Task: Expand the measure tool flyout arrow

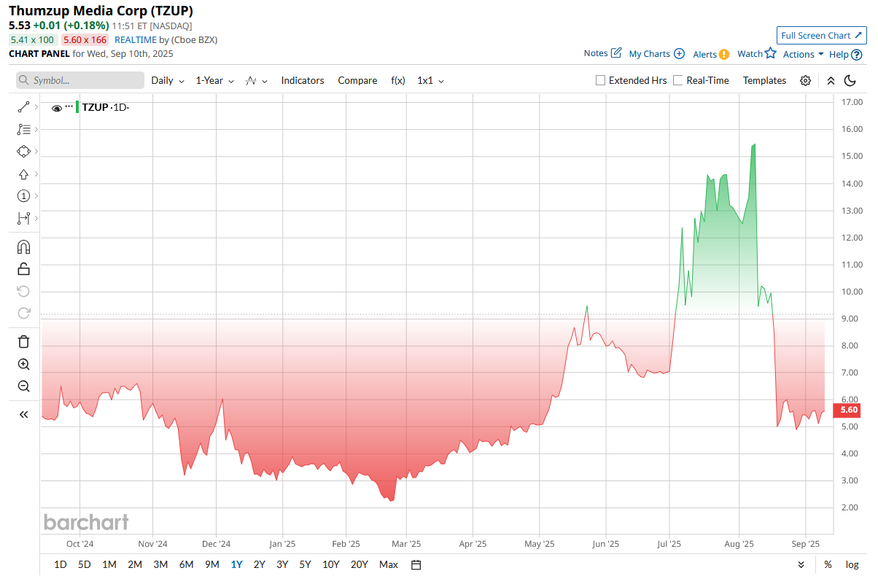Action: point(36,218)
